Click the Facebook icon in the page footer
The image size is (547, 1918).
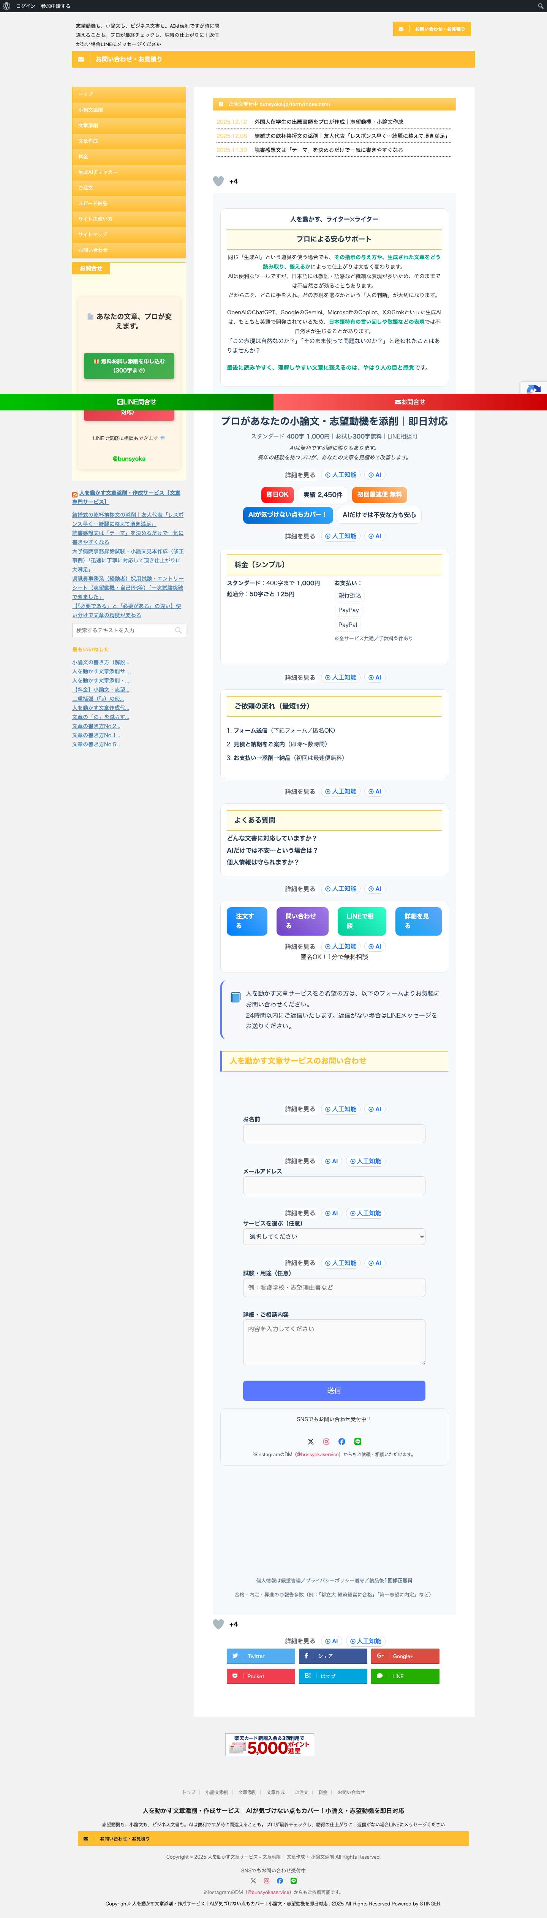[280, 1881]
